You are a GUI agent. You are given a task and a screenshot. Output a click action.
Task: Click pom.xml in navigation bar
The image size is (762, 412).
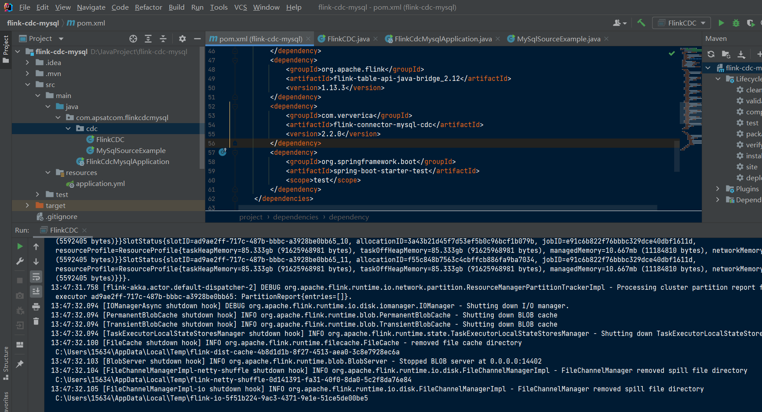click(86, 23)
